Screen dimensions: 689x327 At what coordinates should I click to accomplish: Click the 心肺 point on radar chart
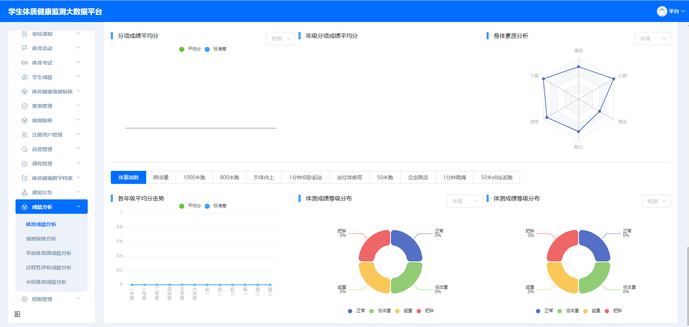coord(614,79)
